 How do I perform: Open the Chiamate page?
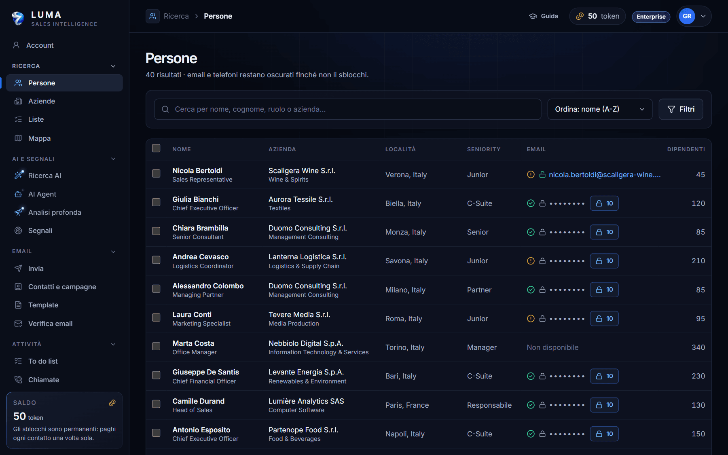pyautogui.click(x=64, y=380)
